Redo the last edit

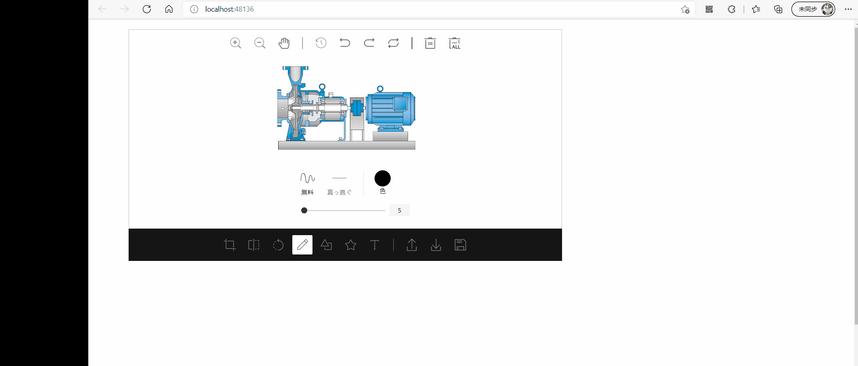point(369,43)
